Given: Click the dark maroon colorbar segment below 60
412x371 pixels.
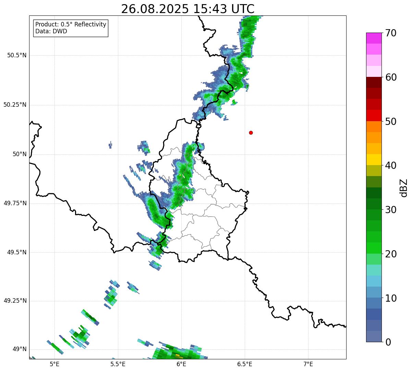Looking at the screenshot, I should point(374,82).
